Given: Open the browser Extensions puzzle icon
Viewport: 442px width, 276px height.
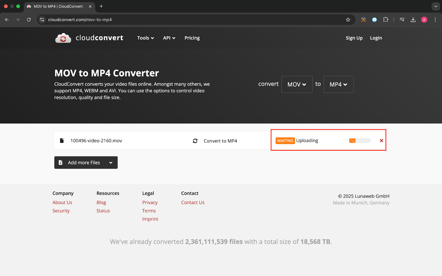Looking at the screenshot, I should click(x=385, y=20).
